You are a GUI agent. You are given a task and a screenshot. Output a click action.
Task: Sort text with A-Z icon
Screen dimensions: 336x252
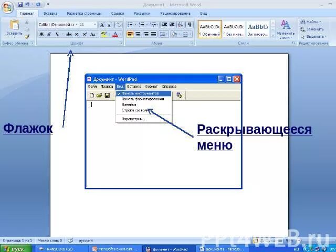click(x=181, y=25)
